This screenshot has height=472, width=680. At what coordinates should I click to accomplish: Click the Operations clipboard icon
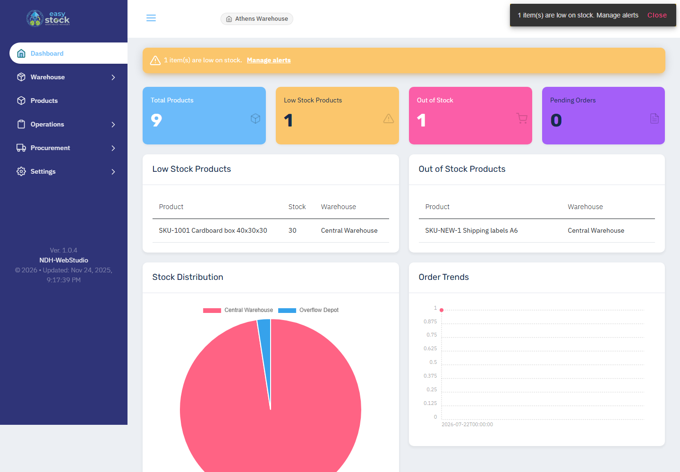[21, 124]
